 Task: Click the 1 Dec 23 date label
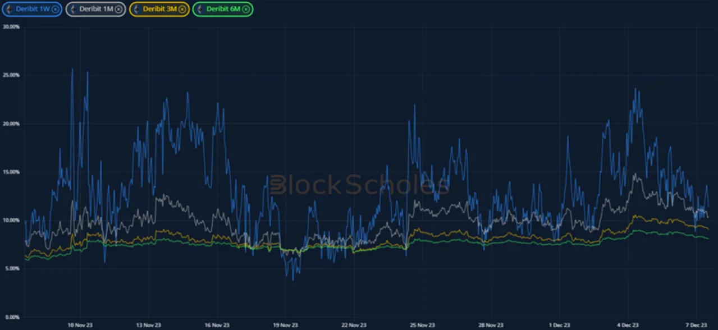coord(560,325)
